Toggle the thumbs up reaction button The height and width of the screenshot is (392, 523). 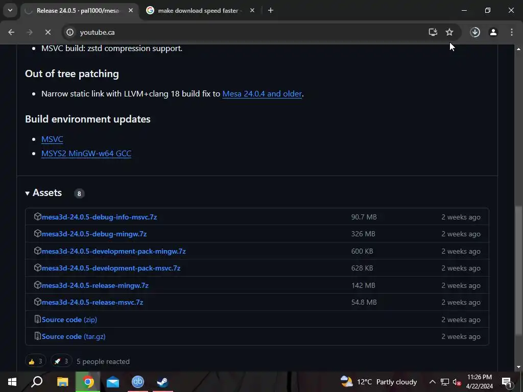[x=35, y=361]
